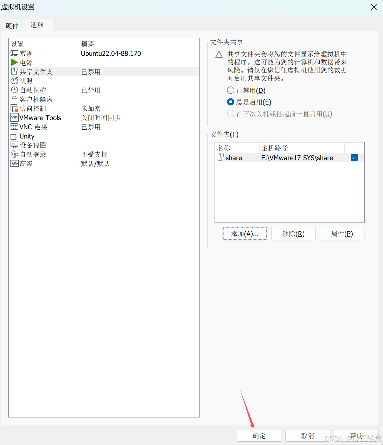The image size is (383, 445).
Task: Switch to the 选项 tab
Action: click(37, 25)
